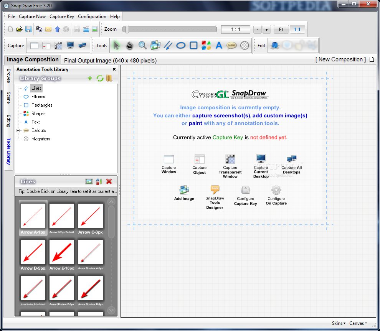Select the Ellipse tool in Tools bar
The height and width of the screenshot is (331, 380).
point(181,45)
